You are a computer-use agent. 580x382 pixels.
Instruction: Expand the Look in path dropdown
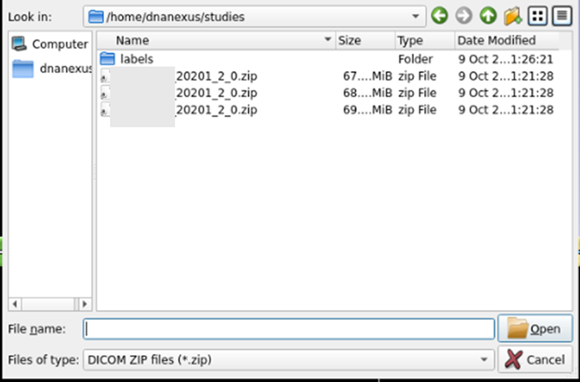tap(415, 16)
